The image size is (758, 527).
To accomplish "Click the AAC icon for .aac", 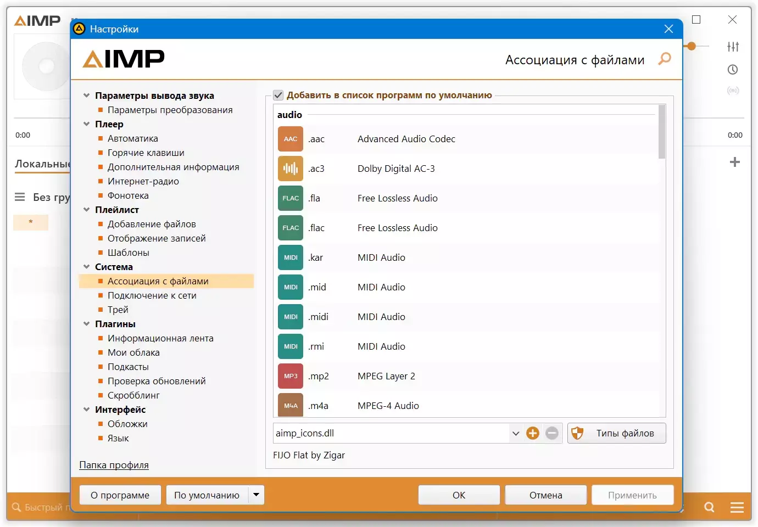I will 291,139.
